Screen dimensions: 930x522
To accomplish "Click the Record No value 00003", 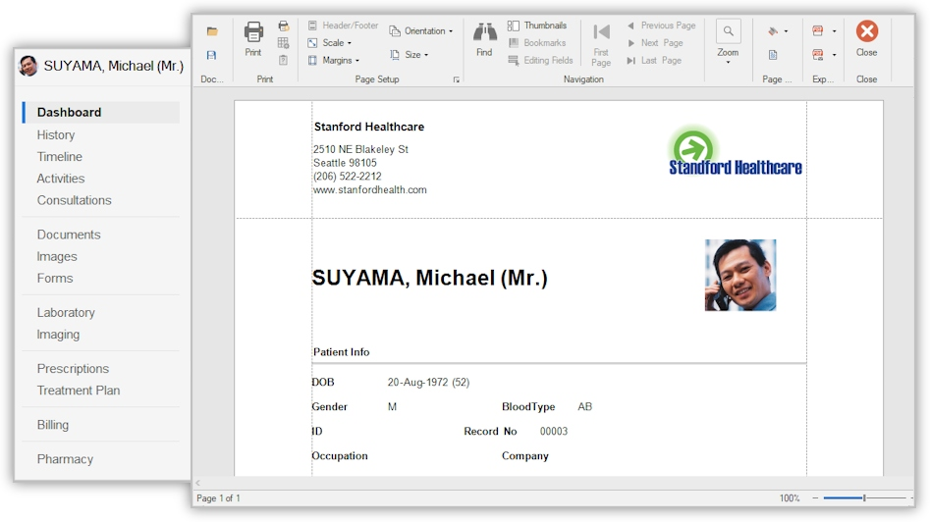I will (553, 432).
